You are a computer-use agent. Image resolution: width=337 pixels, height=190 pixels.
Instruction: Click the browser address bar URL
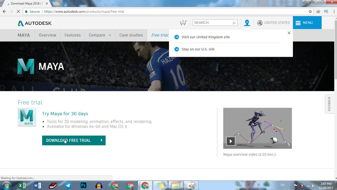[84, 12]
